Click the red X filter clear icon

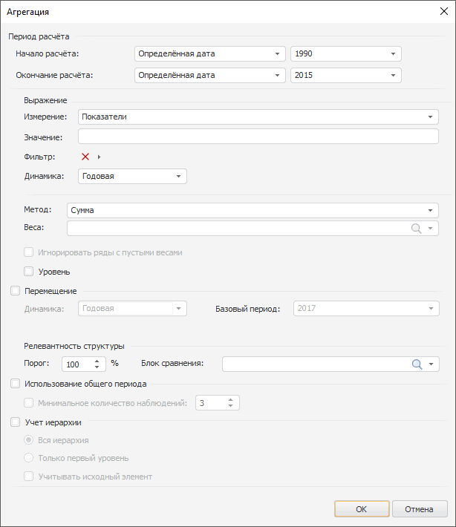click(85, 157)
